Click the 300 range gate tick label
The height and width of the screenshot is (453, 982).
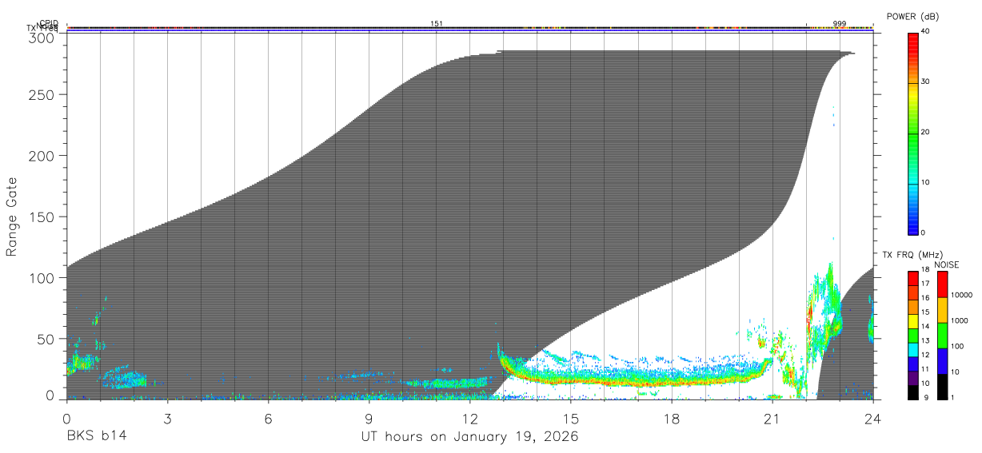pos(42,38)
